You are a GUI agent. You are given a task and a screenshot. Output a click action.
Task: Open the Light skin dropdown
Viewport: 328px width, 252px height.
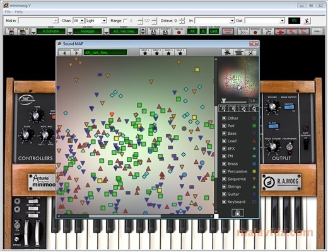[x=97, y=21]
